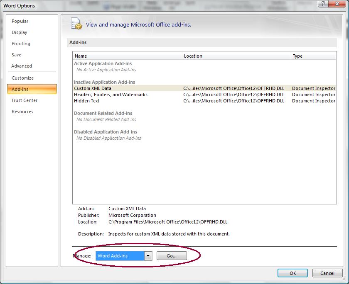
Task: Click the Manage dropdown arrow
Action: (x=148, y=256)
